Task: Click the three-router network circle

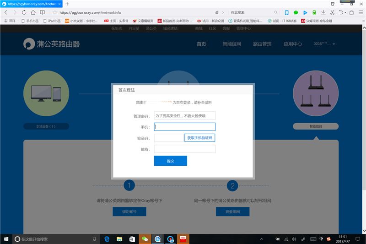Action: click(x=316, y=93)
